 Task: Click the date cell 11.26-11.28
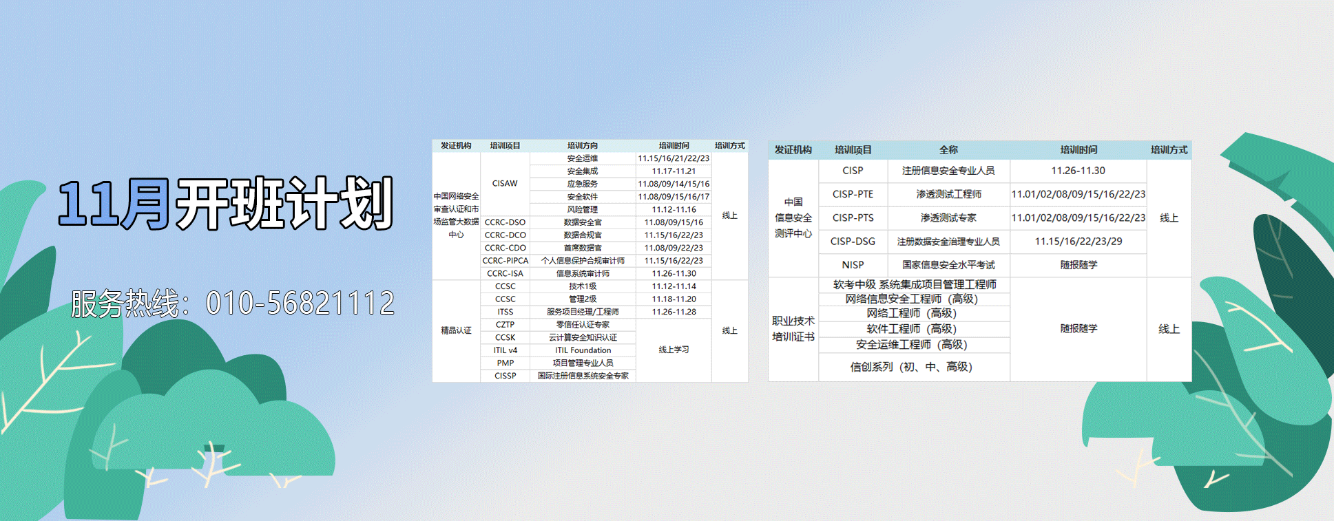tap(674, 312)
